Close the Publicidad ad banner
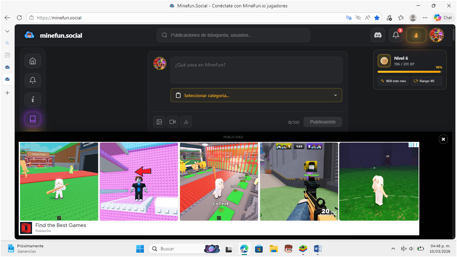 (x=443, y=139)
